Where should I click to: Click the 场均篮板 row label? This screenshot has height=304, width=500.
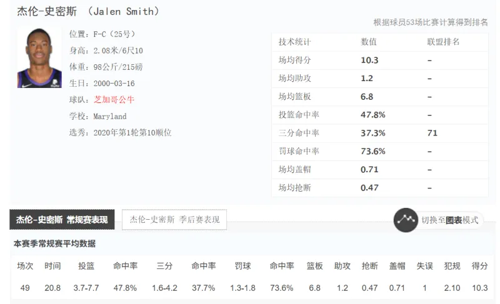point(294,97)
